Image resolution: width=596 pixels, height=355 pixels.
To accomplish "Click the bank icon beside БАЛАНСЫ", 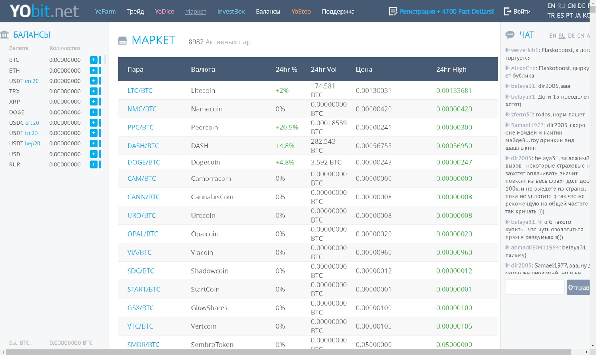I will point(4,35).
